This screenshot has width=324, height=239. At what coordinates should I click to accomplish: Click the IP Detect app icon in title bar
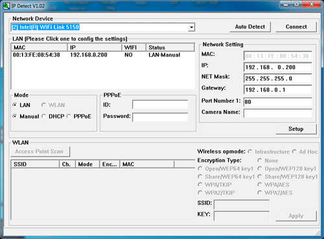coord(6,6)
